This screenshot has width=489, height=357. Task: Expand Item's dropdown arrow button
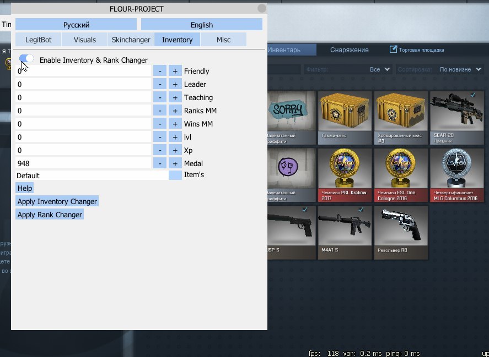[x=175, y=175]
